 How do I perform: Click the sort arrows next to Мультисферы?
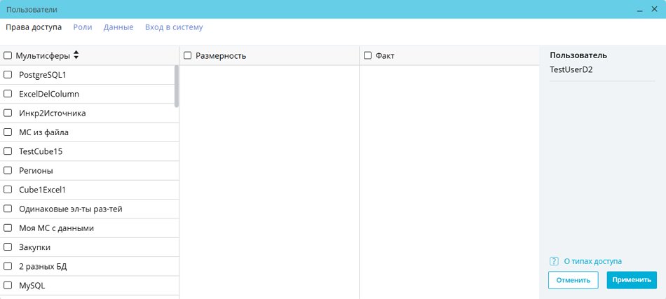pyautogui.click(x=76, y=55)
